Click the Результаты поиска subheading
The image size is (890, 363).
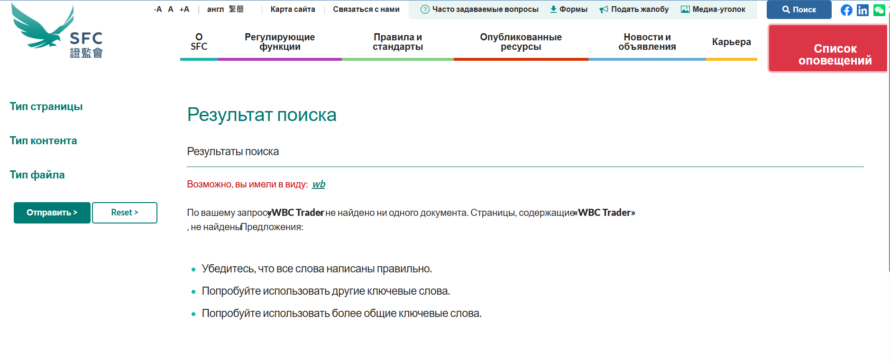click(233, 151)
